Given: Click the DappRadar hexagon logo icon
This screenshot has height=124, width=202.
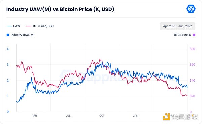Looking at the screenshot, I should [x=191, y=9].
